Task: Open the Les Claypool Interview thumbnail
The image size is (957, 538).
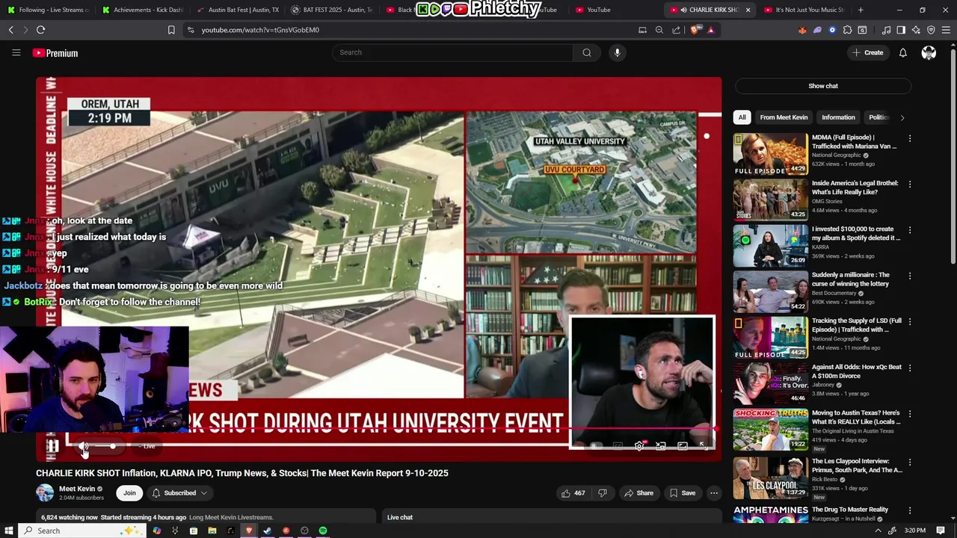Action: (x=770, y=478)
